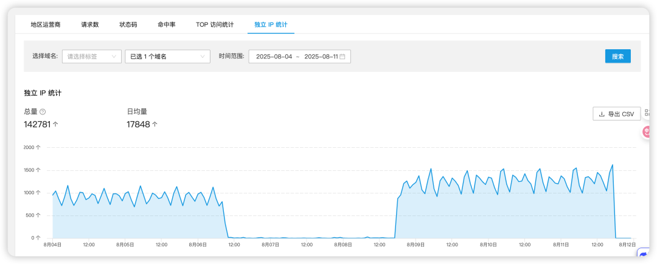Click the 日均量 label
The height and width of the screenshot is (264, 657).
tap(137, 111)
